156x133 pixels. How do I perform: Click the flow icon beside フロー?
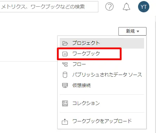point(65,64)
